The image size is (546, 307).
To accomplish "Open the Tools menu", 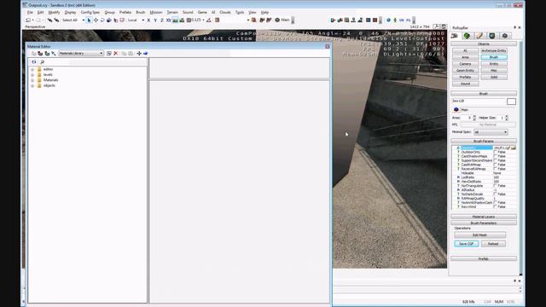I will pos(240,12).
